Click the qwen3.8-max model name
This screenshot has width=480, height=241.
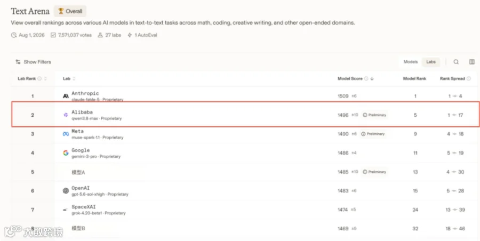click(x=85, y=118)
